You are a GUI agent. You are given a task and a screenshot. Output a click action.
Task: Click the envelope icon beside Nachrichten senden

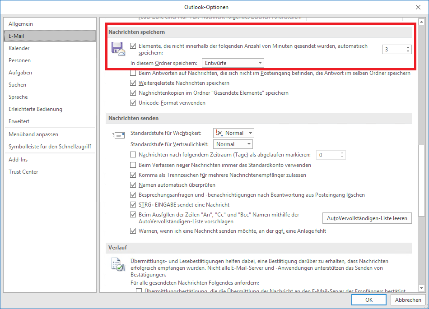(118, 134)
